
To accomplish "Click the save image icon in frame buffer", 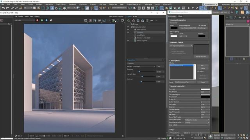I will pyautogui.click(x=86, y=20).
